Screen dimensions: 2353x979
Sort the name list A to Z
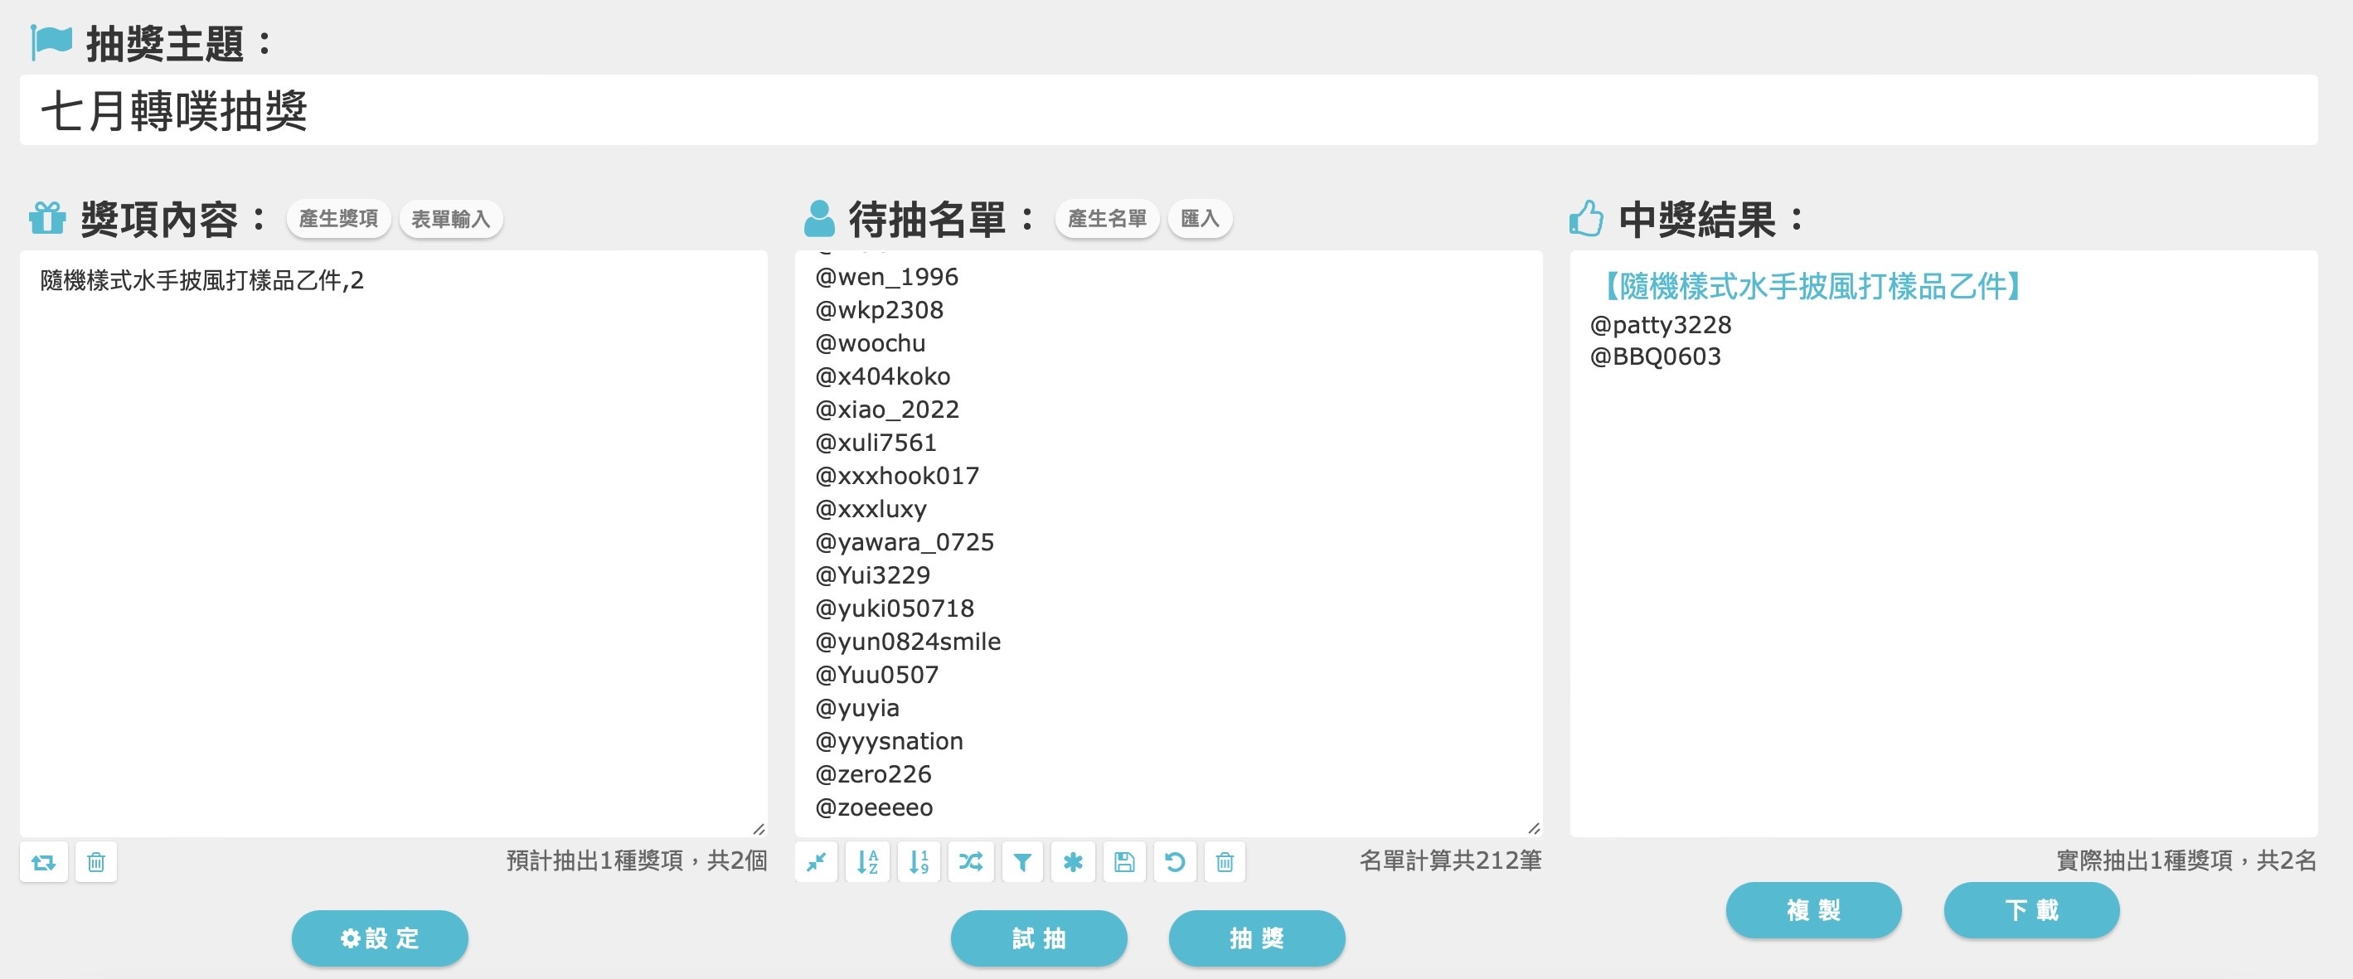coord(868,861)
